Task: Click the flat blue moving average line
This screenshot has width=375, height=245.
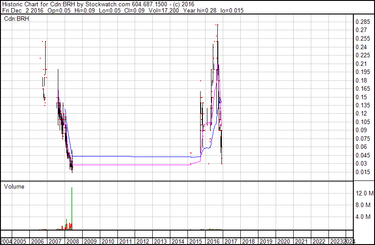Action: pos(131,156)
